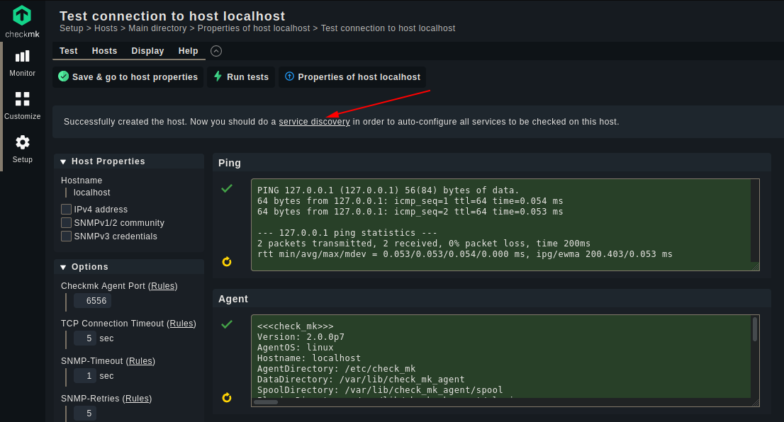Click the Ping section heading
The image size is (784, 422).
coord(230,163)
